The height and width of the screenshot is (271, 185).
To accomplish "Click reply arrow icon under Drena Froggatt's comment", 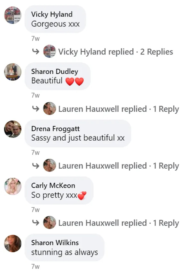I will (36, 165).
